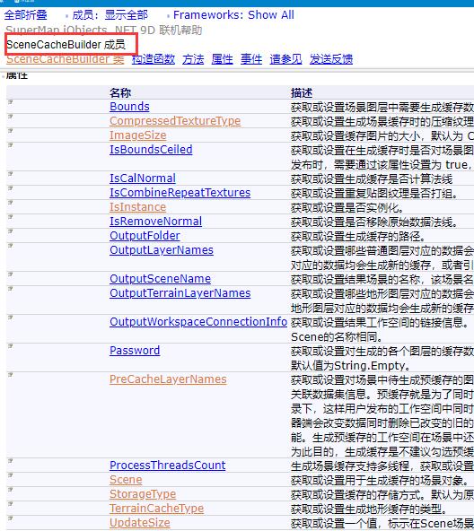
Task: Select the SceneCacheBuilder 成员 page title
Action: (x=66, y=45)
